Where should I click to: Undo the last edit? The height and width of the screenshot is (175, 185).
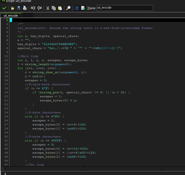(x=33, y=8)
